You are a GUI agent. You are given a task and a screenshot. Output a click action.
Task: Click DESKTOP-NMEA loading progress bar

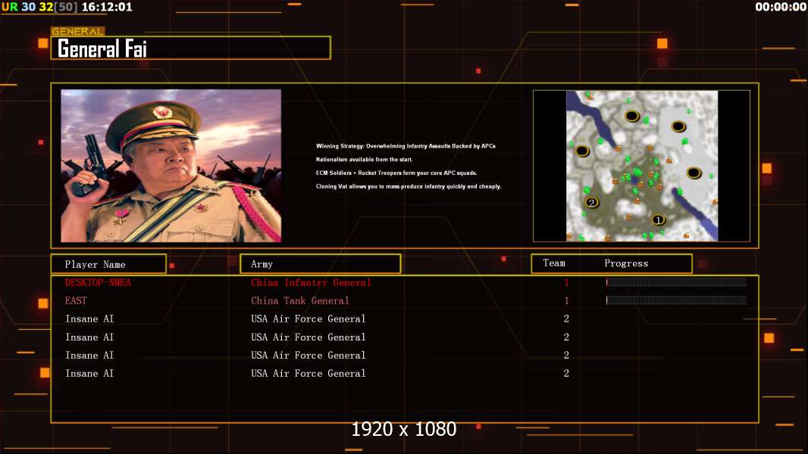tap(676, 281)
